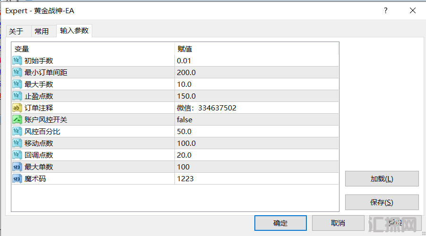Click the 最小订单间距 variable name

[x=46, y=72]
